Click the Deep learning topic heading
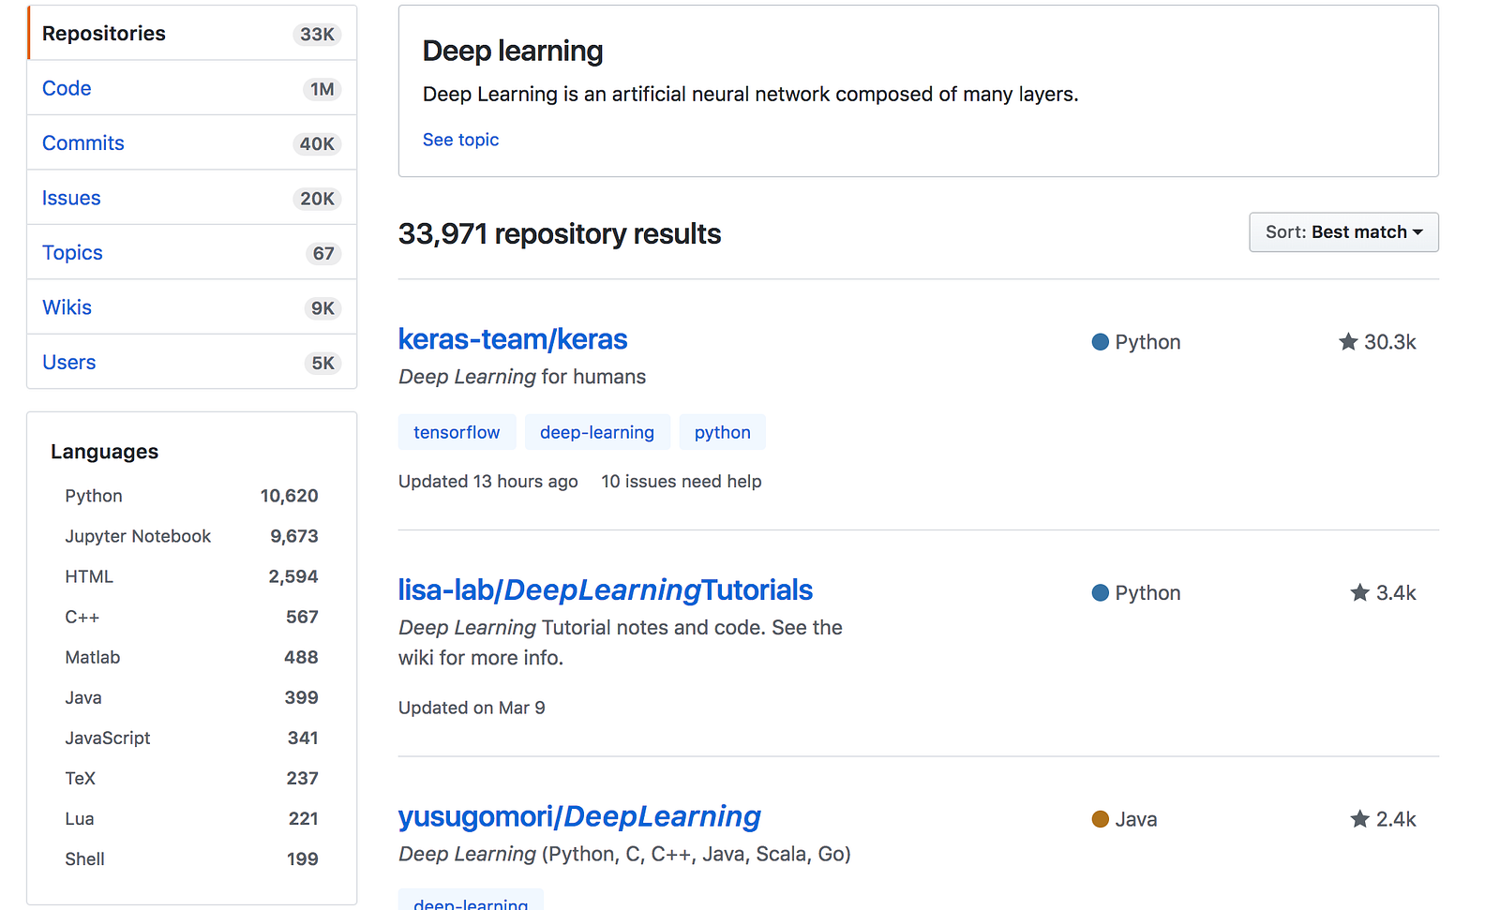 point(513,51)
